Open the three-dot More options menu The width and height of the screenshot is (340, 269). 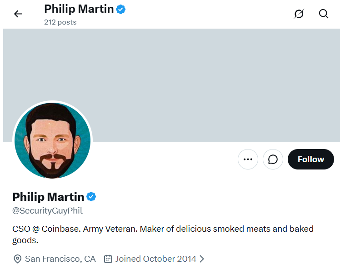(x=248, y=159)
